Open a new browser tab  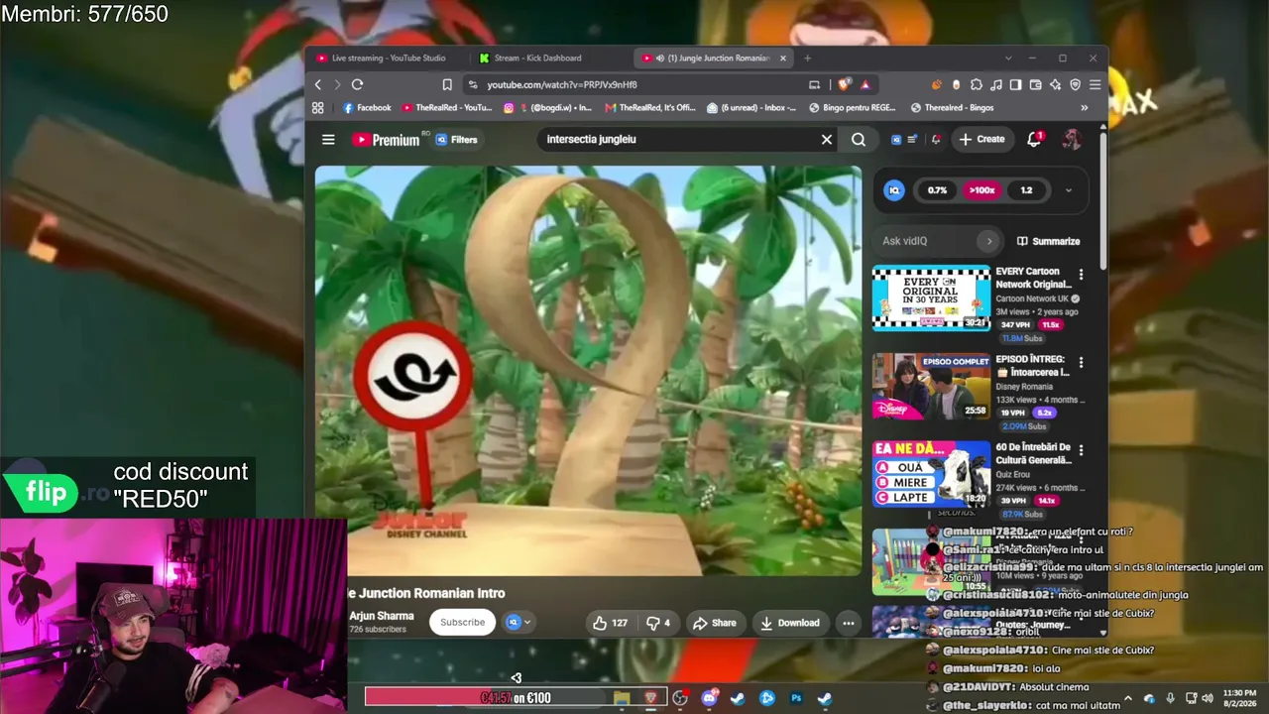pos(807,59)
